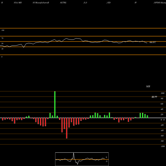Click the sharp dip on the RSI line
Image resolution: width=166 pixels, height=166 pixels.
24,47
